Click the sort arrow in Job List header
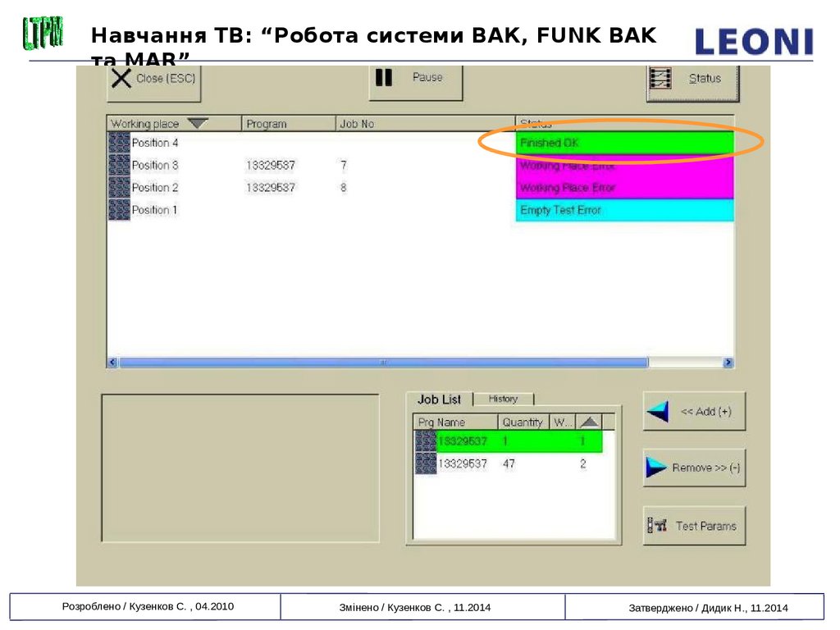 [x=589, y=422]
